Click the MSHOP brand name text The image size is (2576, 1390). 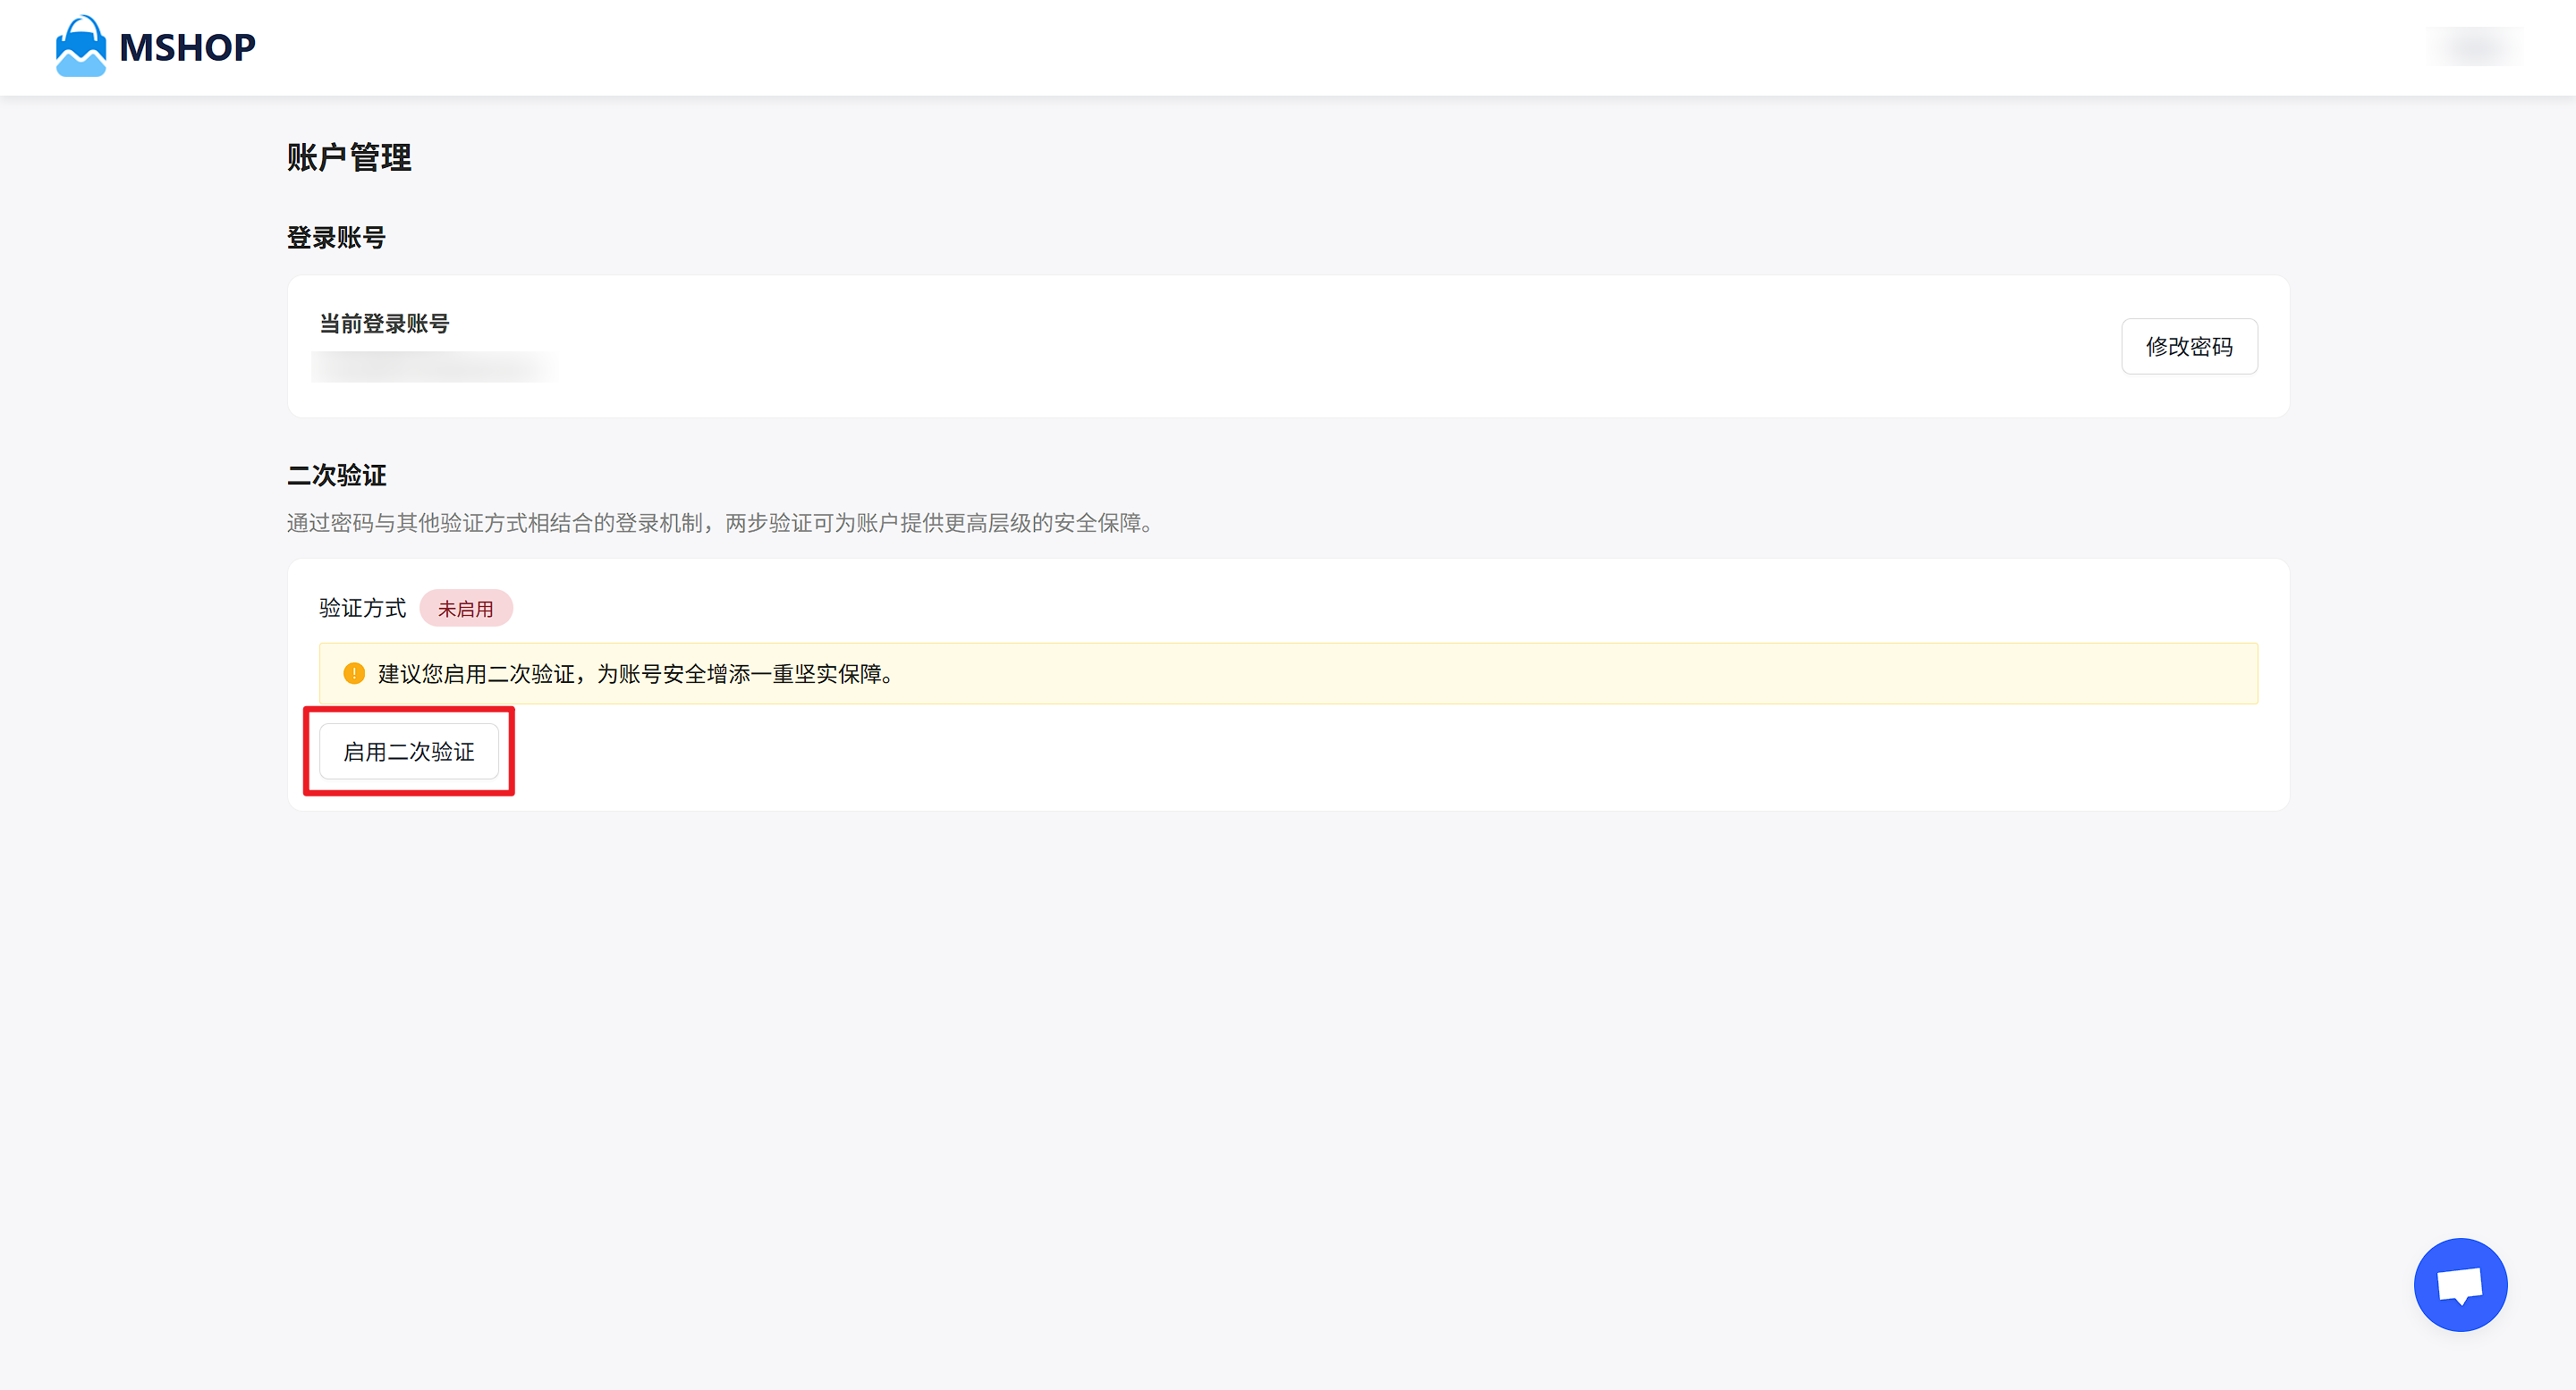[187, 48]
